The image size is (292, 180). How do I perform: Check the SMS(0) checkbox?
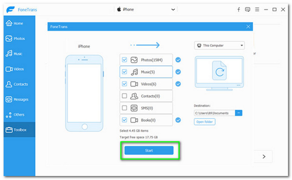124,108
